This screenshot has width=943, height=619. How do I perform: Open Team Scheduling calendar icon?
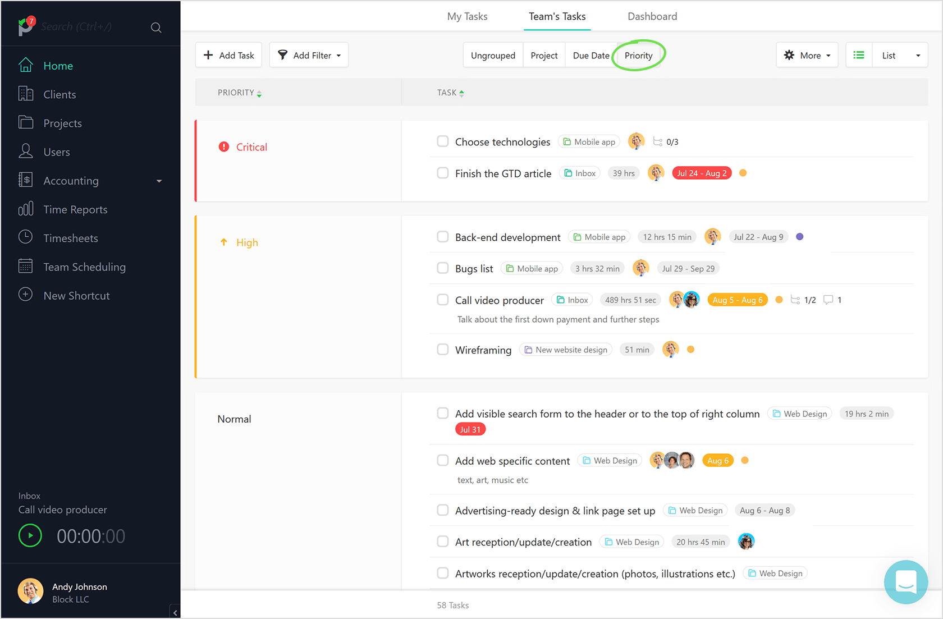(26, 267)
